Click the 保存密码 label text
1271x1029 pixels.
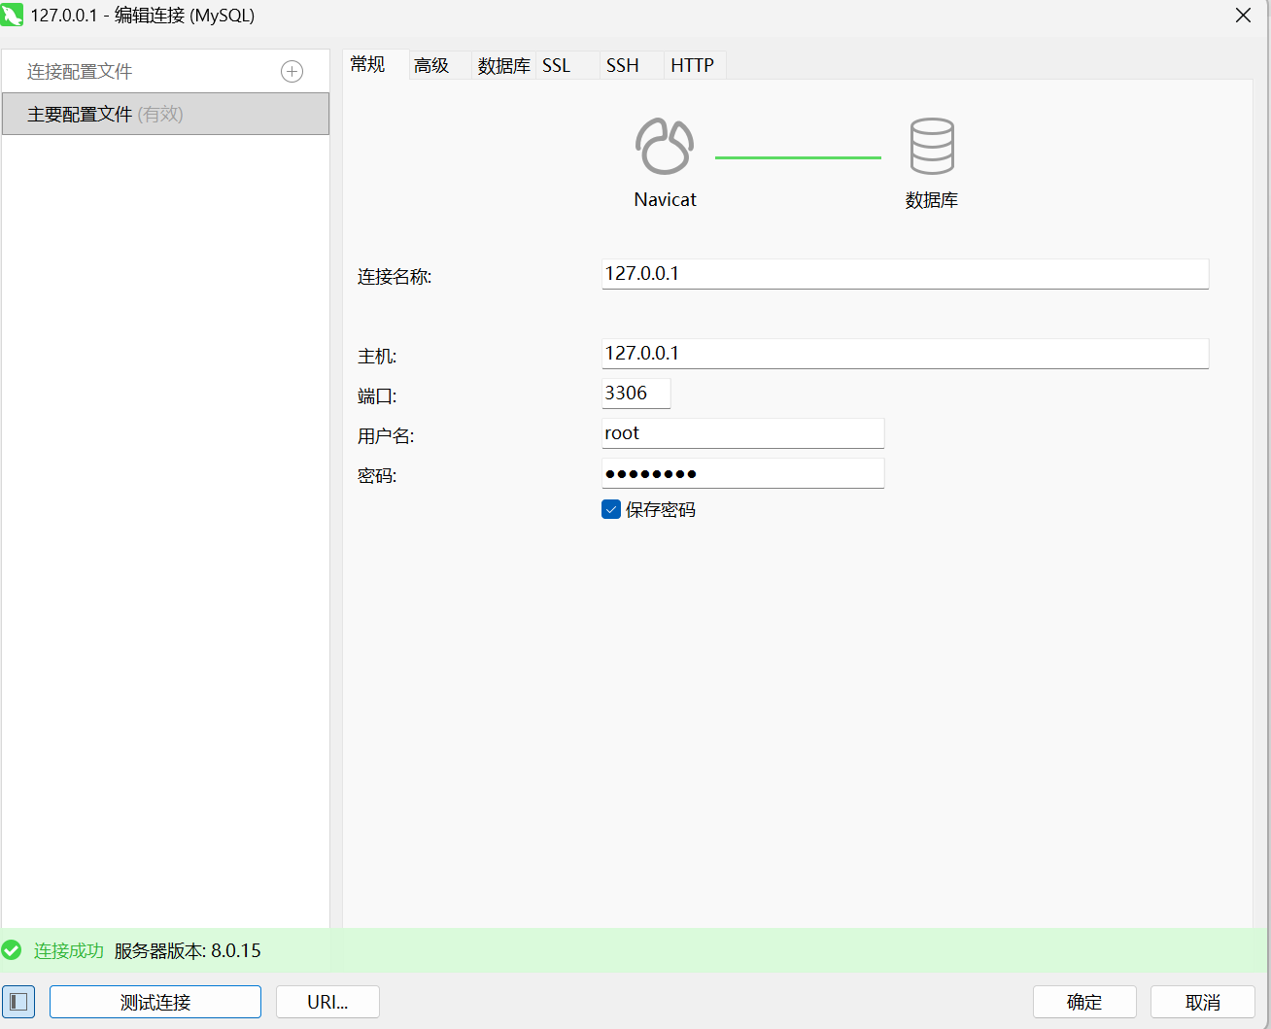[661, 510]
